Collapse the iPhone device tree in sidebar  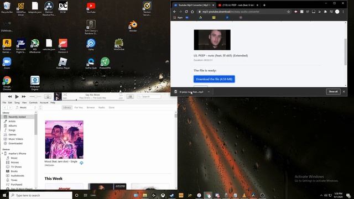pyautogui.click(x=2, y=154)
